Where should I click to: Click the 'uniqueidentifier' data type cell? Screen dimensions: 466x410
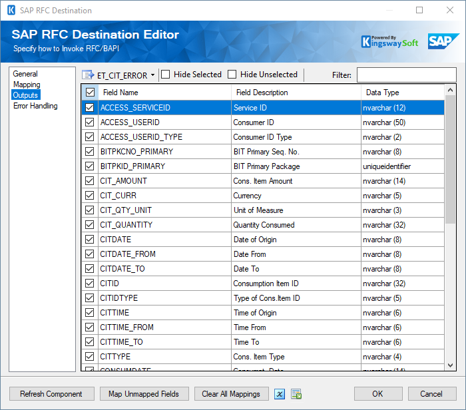403,166
